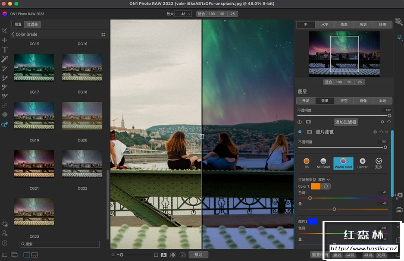Reset 照片滤镜 using its undo arrow icon

tap(381, 132)
